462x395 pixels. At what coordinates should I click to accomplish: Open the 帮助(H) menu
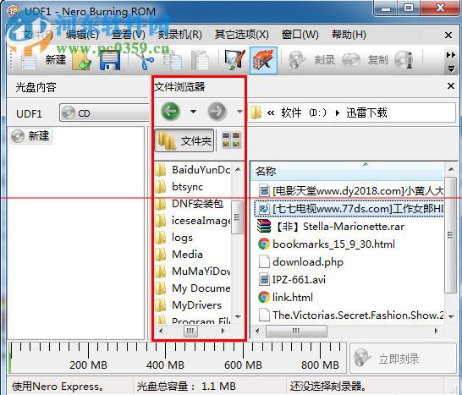349,35
